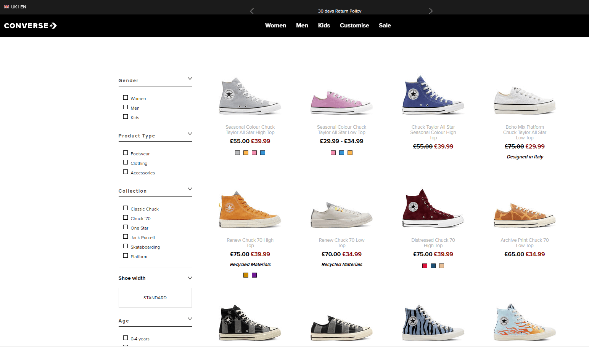
Task: Choose the STANDARD shoe width button
Action: coord(155,298)
